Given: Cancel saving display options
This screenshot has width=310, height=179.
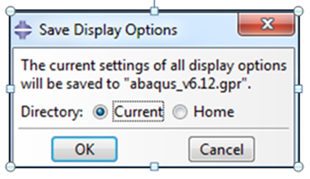Looking at the screenshot, I should tap(221, 149).
